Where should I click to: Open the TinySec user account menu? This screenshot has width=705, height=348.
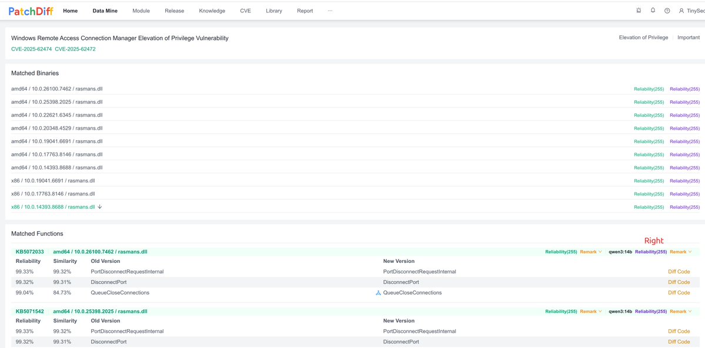[691, 11]
